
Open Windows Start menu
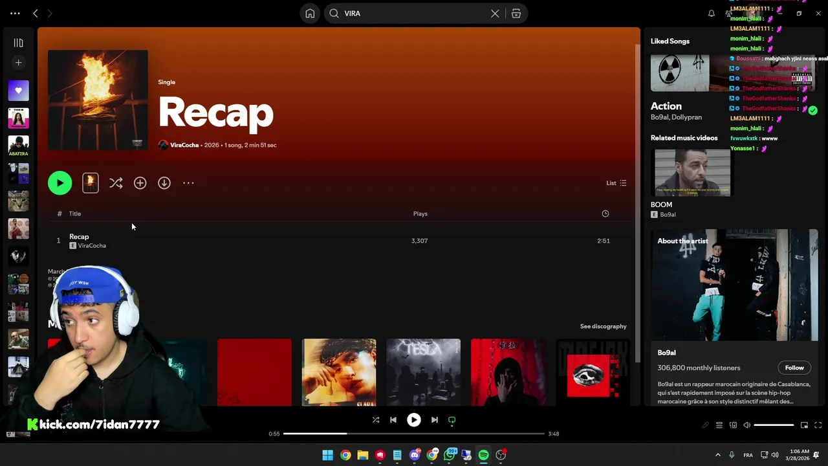[x=328, y=455]
